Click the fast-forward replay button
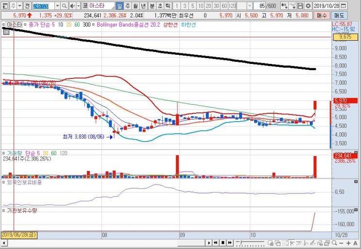The height and width of the screenshot is (249, 361). 230,243
